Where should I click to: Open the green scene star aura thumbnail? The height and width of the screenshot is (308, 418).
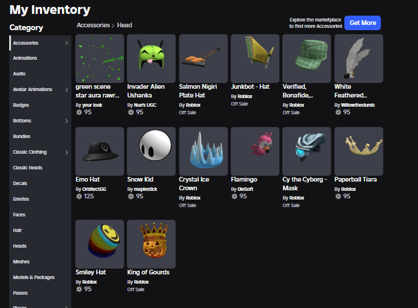[x=100, y=59]
